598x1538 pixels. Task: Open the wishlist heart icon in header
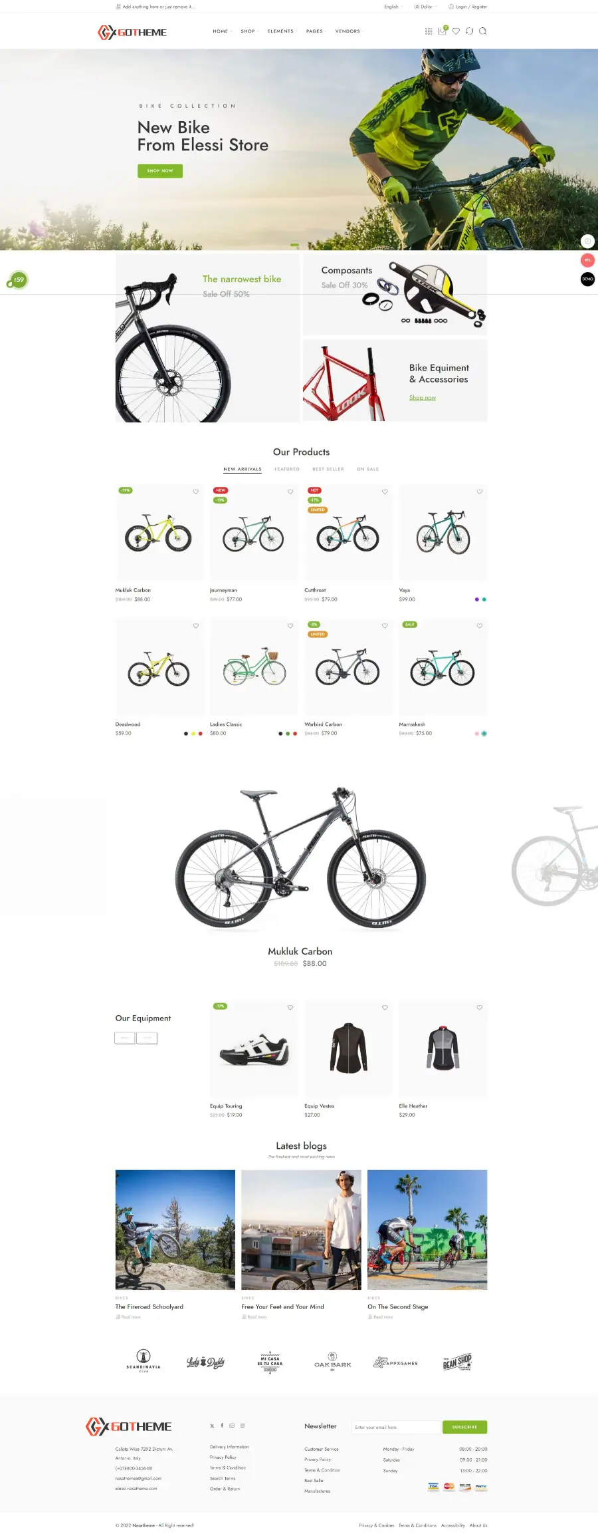tap(456, 31)
